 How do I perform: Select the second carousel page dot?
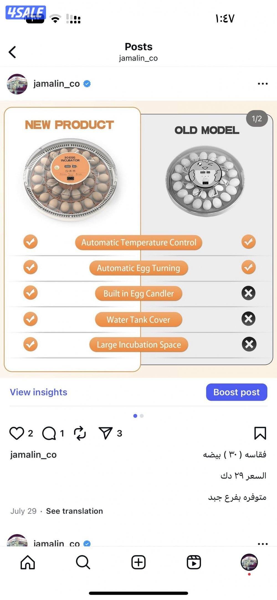(x=142, y=416)
